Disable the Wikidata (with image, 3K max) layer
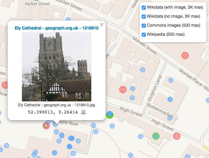 pos(144,8)
